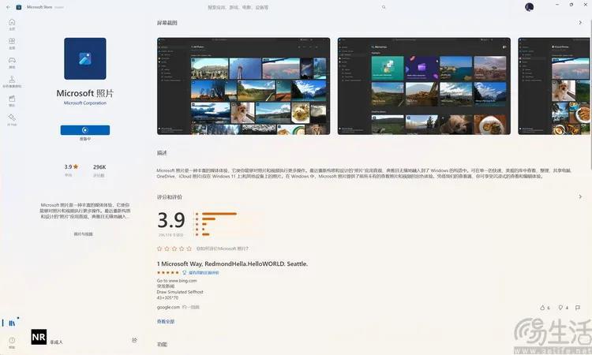The height and width of the screenshot is (355, 592).
Task: Expand the screenshots section chevron
Action: click(x=580, y=23)
